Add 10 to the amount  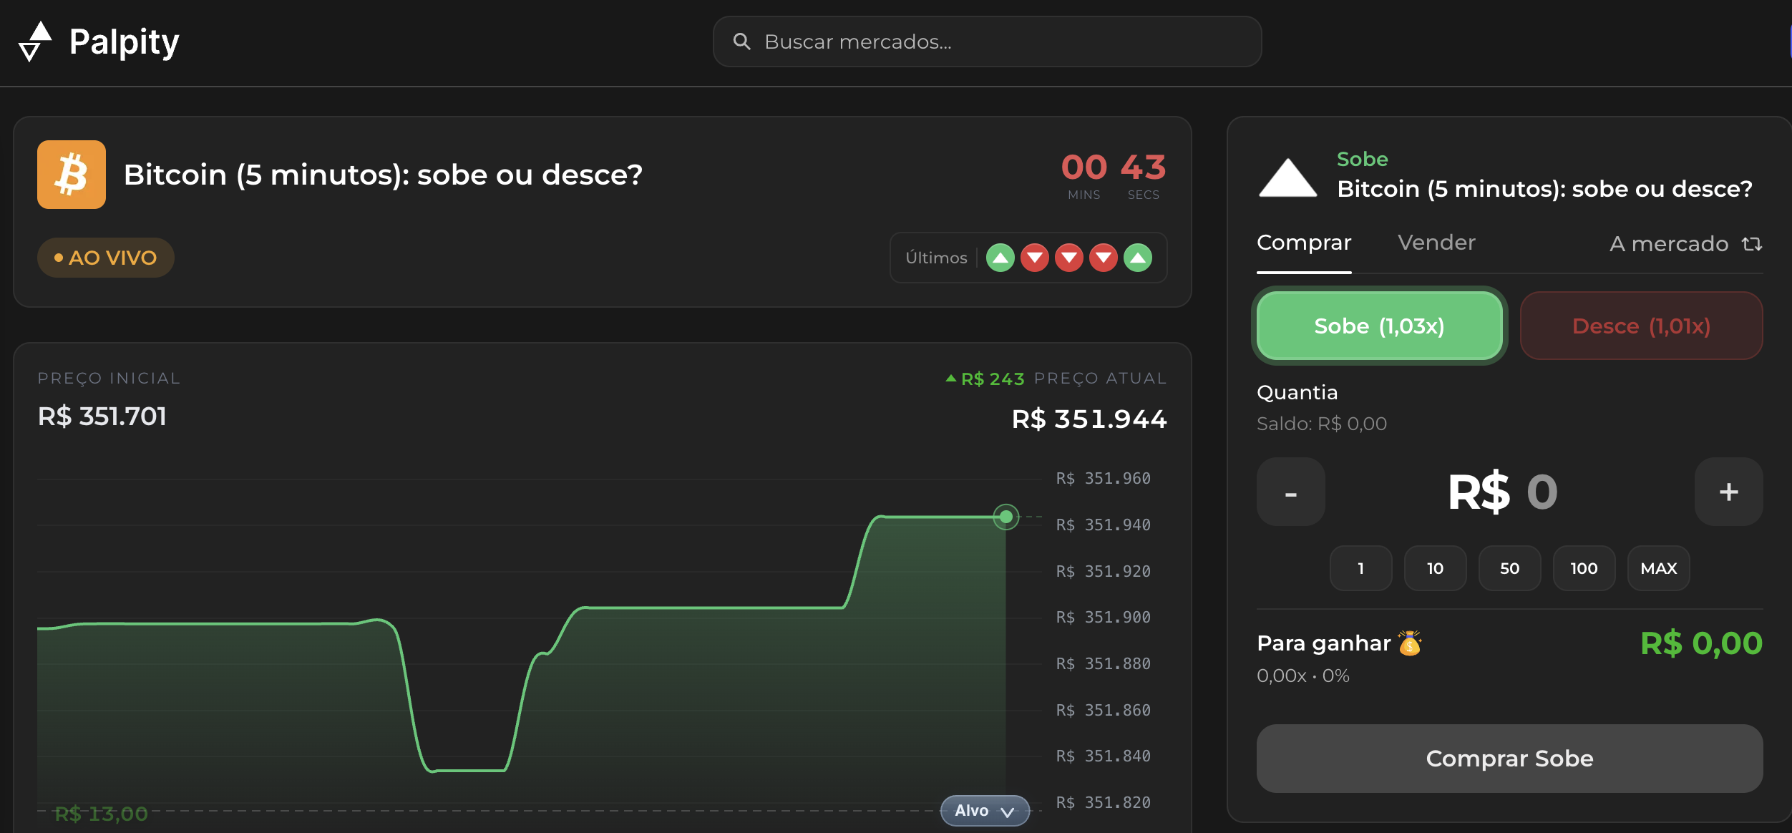coord(1435,568)
